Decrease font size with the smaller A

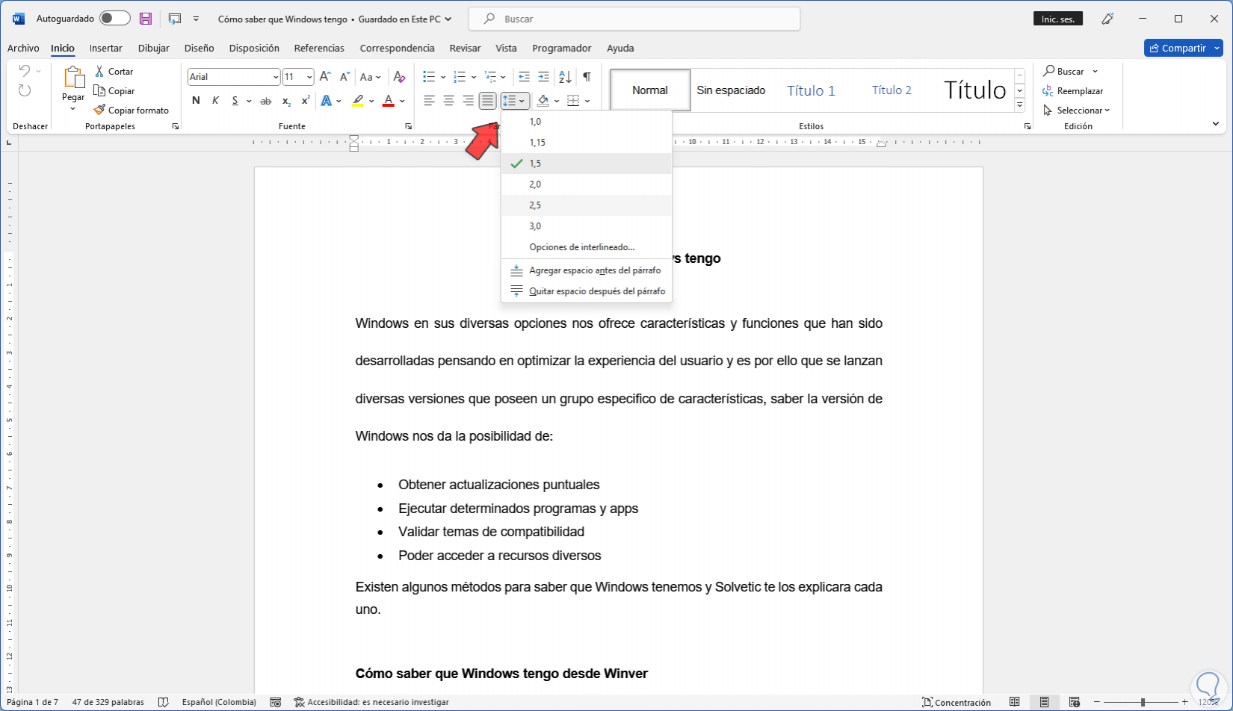click(x=344, y=76)
